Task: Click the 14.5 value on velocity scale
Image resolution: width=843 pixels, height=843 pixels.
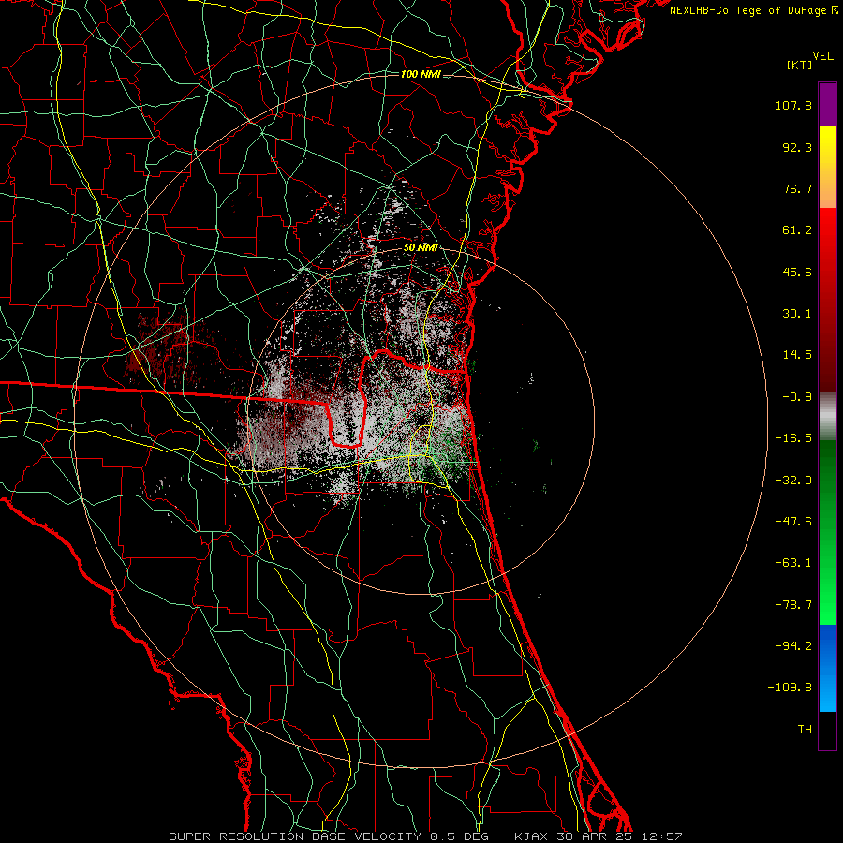Action: [797, 355]
